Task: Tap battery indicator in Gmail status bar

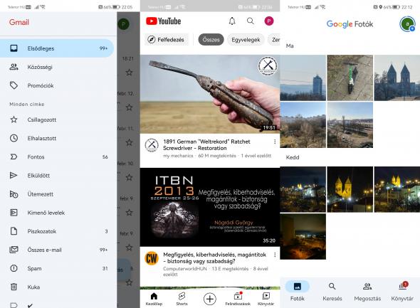Action: pos(117,7)
